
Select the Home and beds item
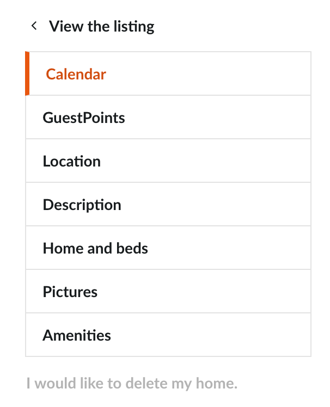[x=95, y=248]
